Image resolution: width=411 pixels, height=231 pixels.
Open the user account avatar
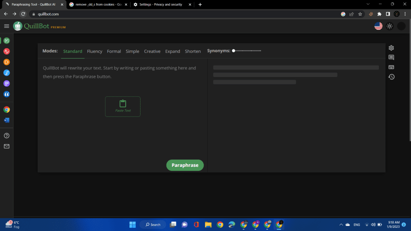coord(401,26)
